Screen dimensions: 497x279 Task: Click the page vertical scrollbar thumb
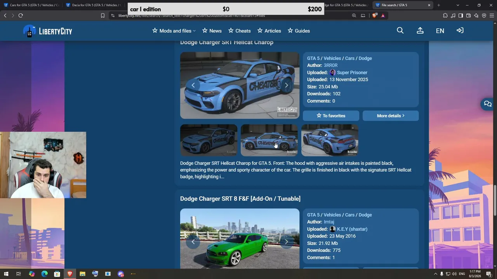point(495,200)
